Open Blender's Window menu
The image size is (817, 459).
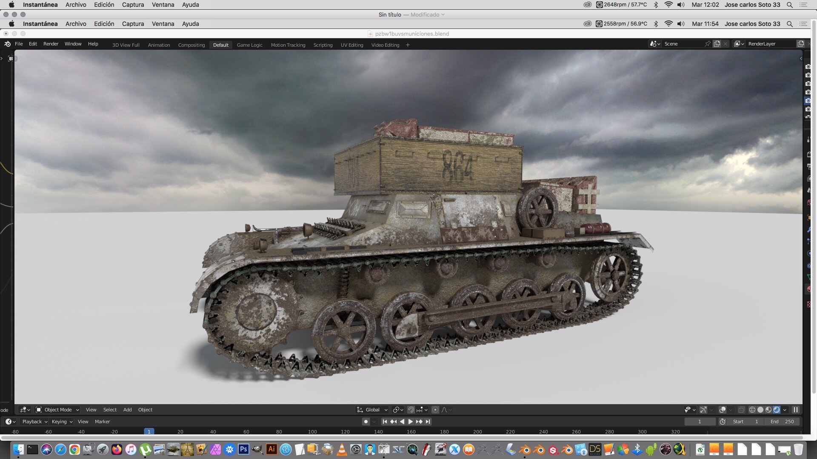click(x=73, y=44)
